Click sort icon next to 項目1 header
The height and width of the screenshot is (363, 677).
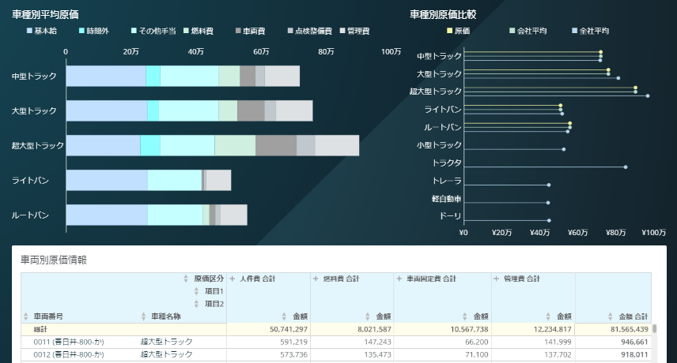[197, 292]
